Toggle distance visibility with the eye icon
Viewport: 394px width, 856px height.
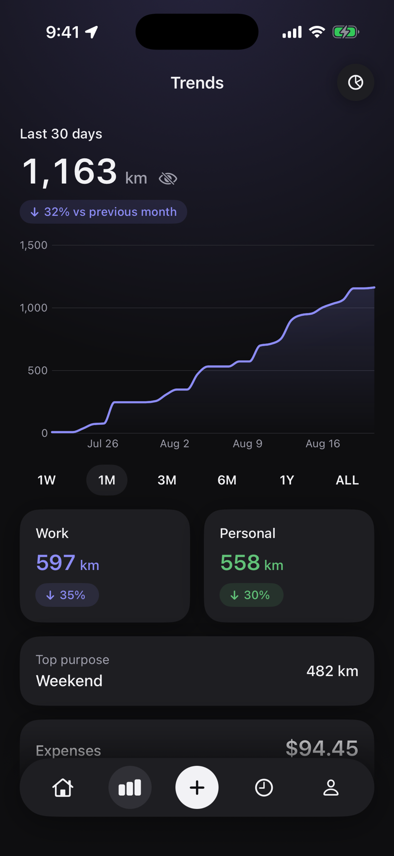click(x=168, y=179)
